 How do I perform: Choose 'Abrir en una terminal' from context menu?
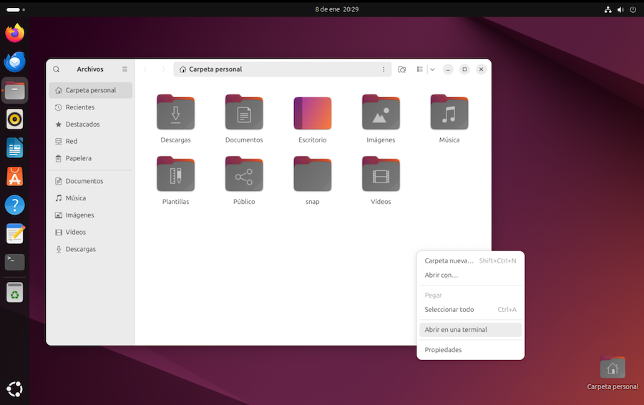(x=456, y=330)
